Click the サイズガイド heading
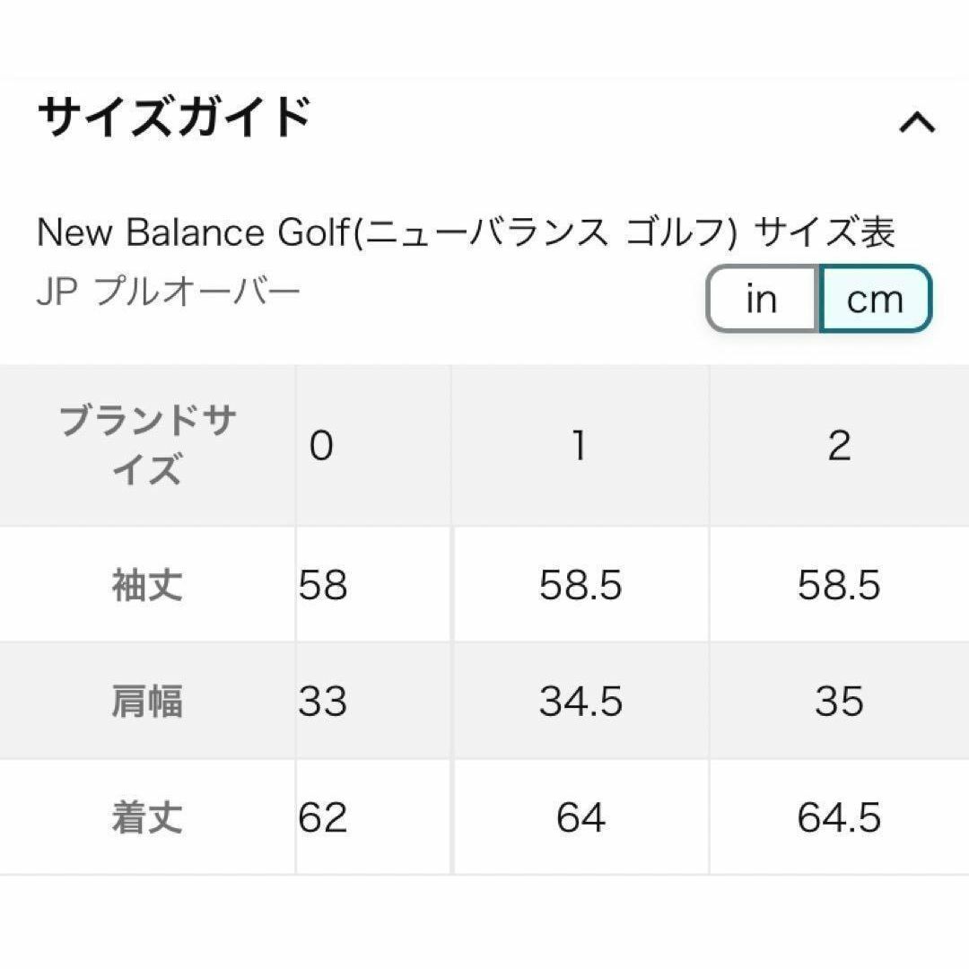 pyautogui.click(x=175, y=117)
